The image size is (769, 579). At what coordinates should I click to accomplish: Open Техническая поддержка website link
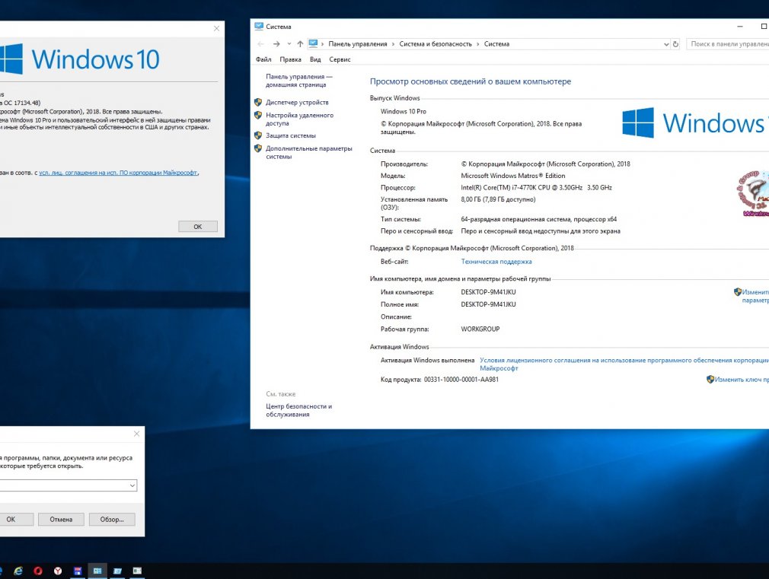click(x=496, y=262)
